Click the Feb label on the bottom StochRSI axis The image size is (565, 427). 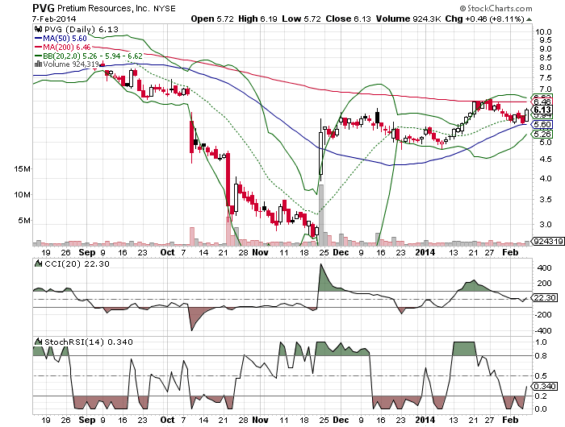pos(510,420)
